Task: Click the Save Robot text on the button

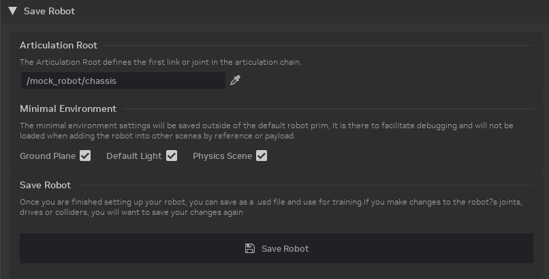Action: coord(285,248)
